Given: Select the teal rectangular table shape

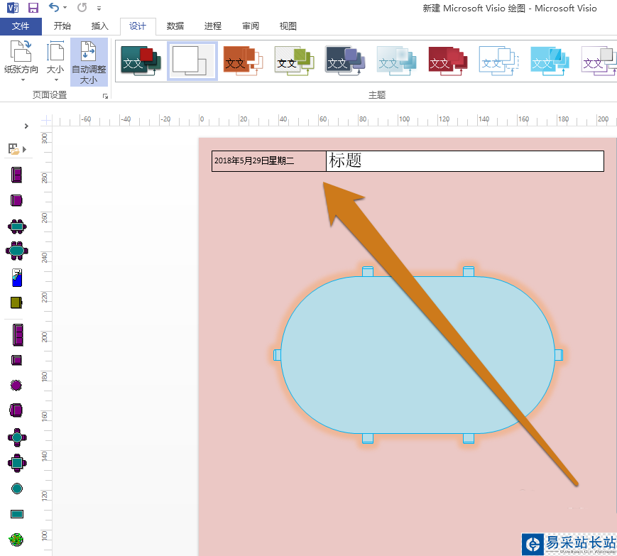Looking at the screenshot, I should point(17,514).
